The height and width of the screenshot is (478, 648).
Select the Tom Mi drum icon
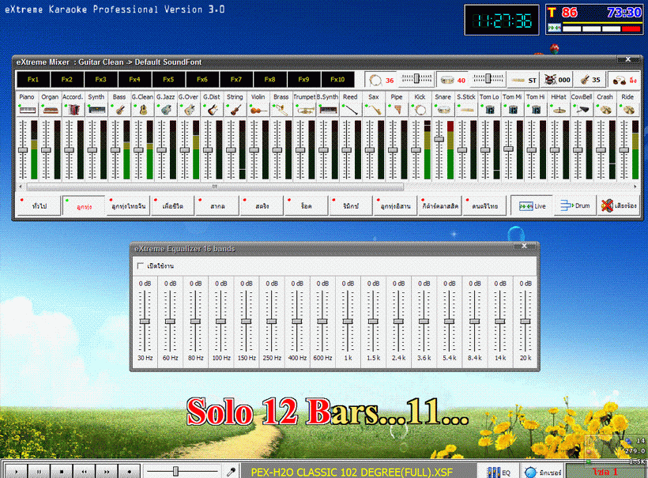[x=514, y=110]
